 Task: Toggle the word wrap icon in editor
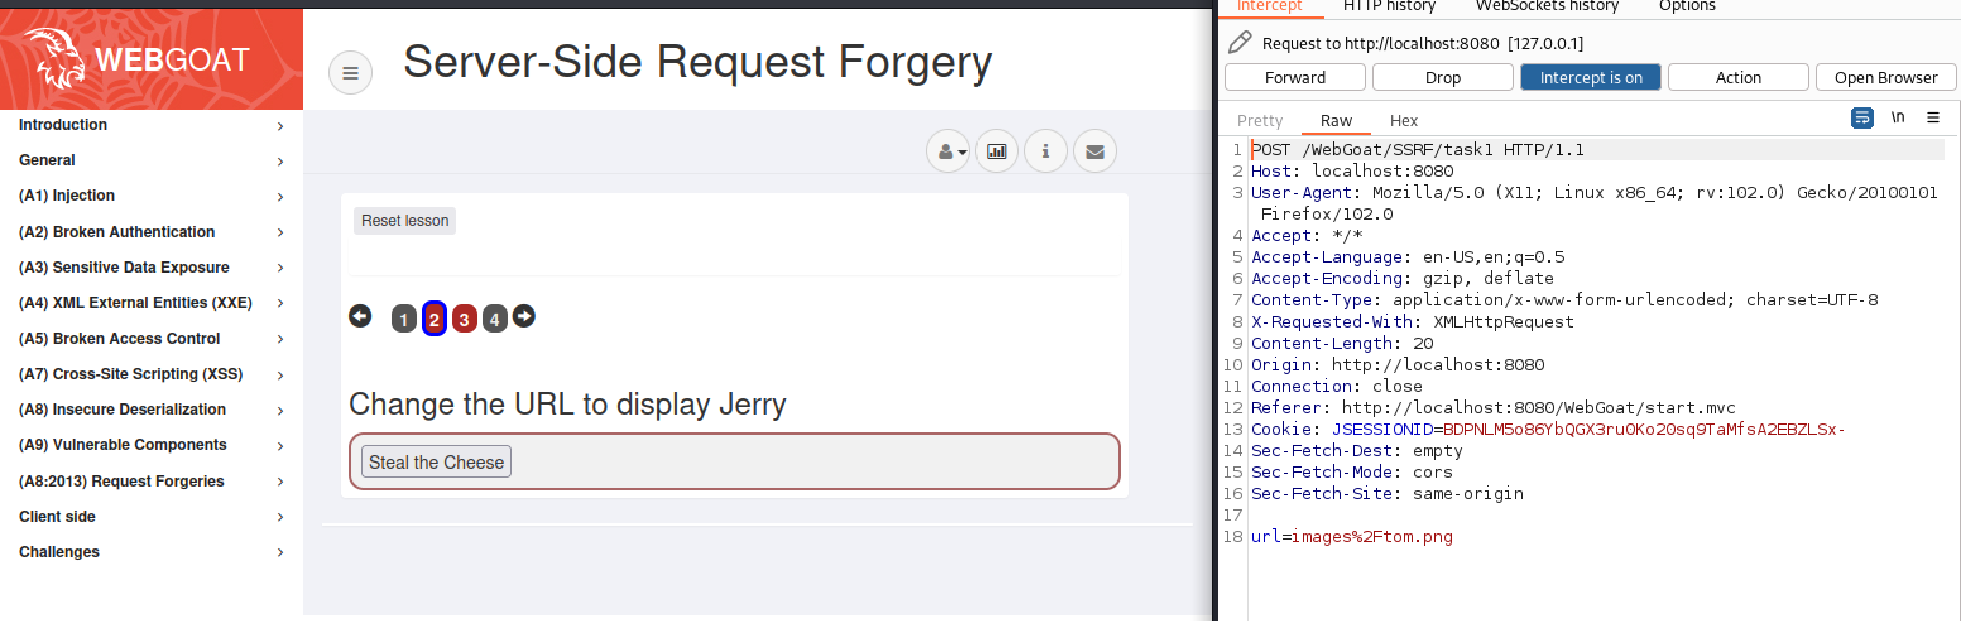[1861, 118]
